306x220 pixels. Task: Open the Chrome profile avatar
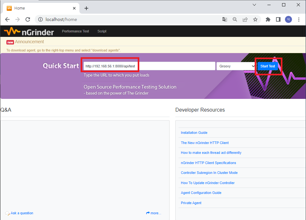coord(288,19)
